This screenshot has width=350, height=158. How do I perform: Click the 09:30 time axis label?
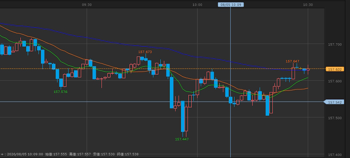[x=86, y=5]
